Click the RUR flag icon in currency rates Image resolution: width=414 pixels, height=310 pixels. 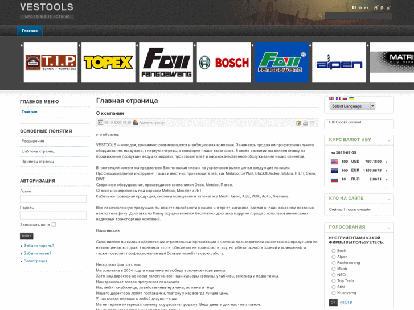click(334, 180)
